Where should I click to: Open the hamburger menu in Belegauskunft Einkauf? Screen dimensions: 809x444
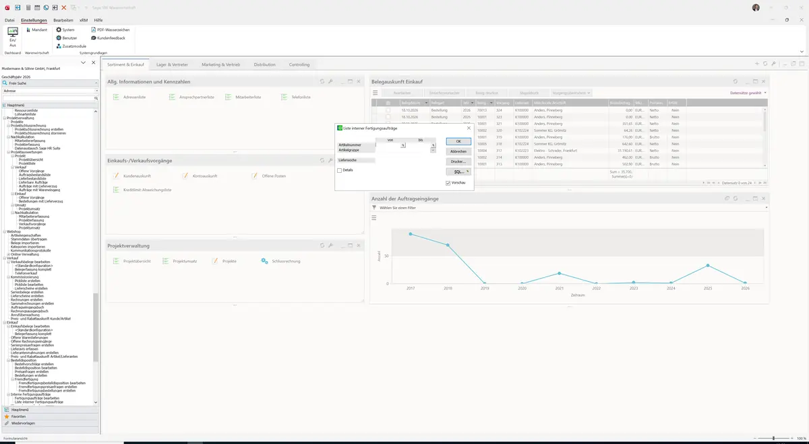(x=376, y=93)
